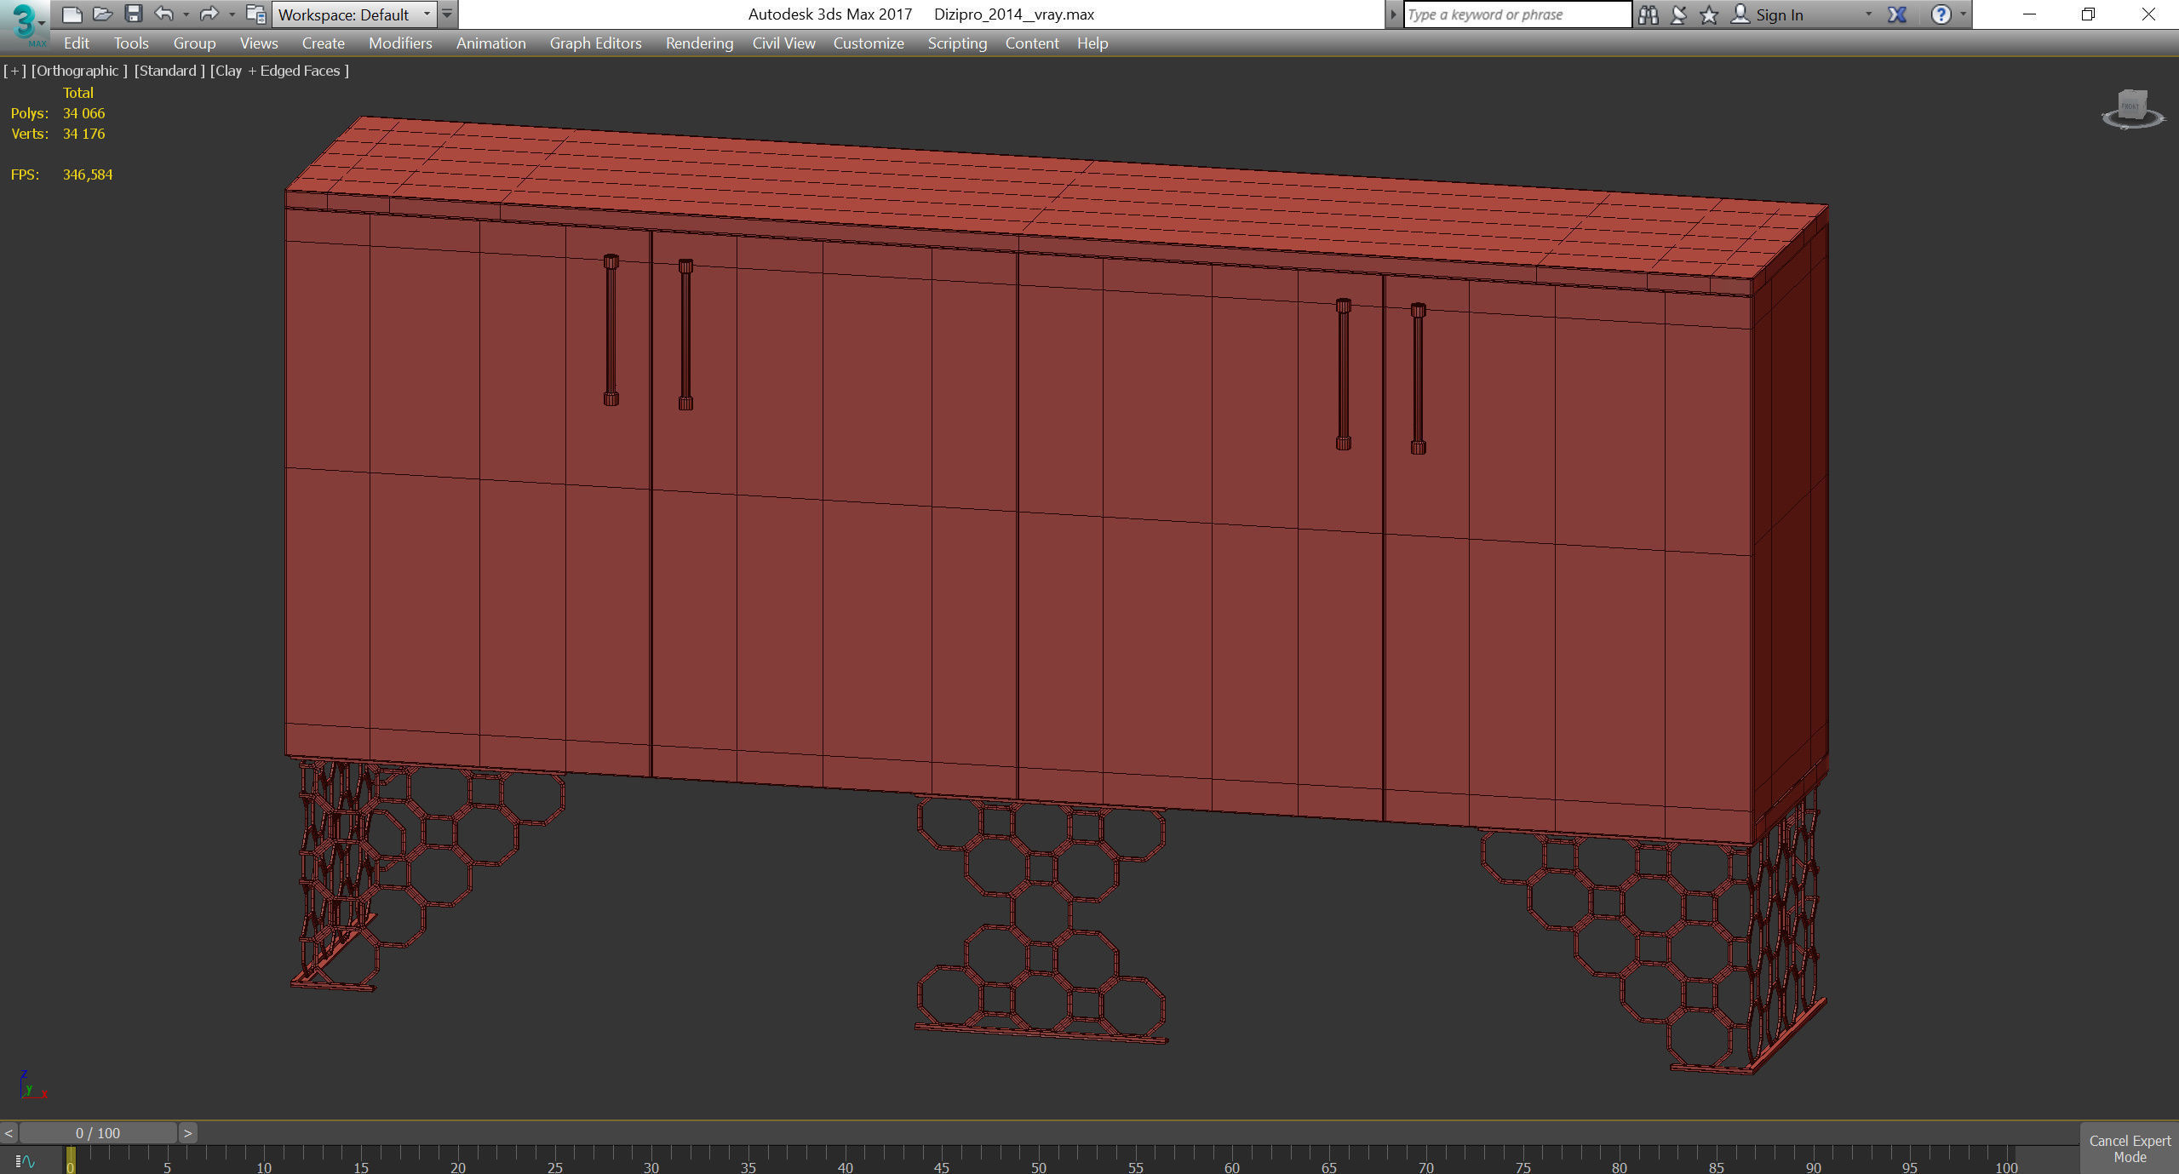Image resolution: width=2179 pixels, height=1174 pixels.
Task: Open the Autodesk Exchange X icon
Action: point(1897,14)
